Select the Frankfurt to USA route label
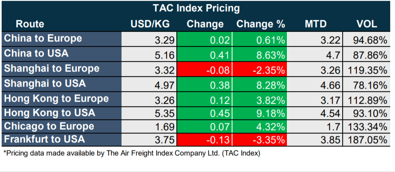The height and width of the screenshot is (172, 395). [44, 139]
